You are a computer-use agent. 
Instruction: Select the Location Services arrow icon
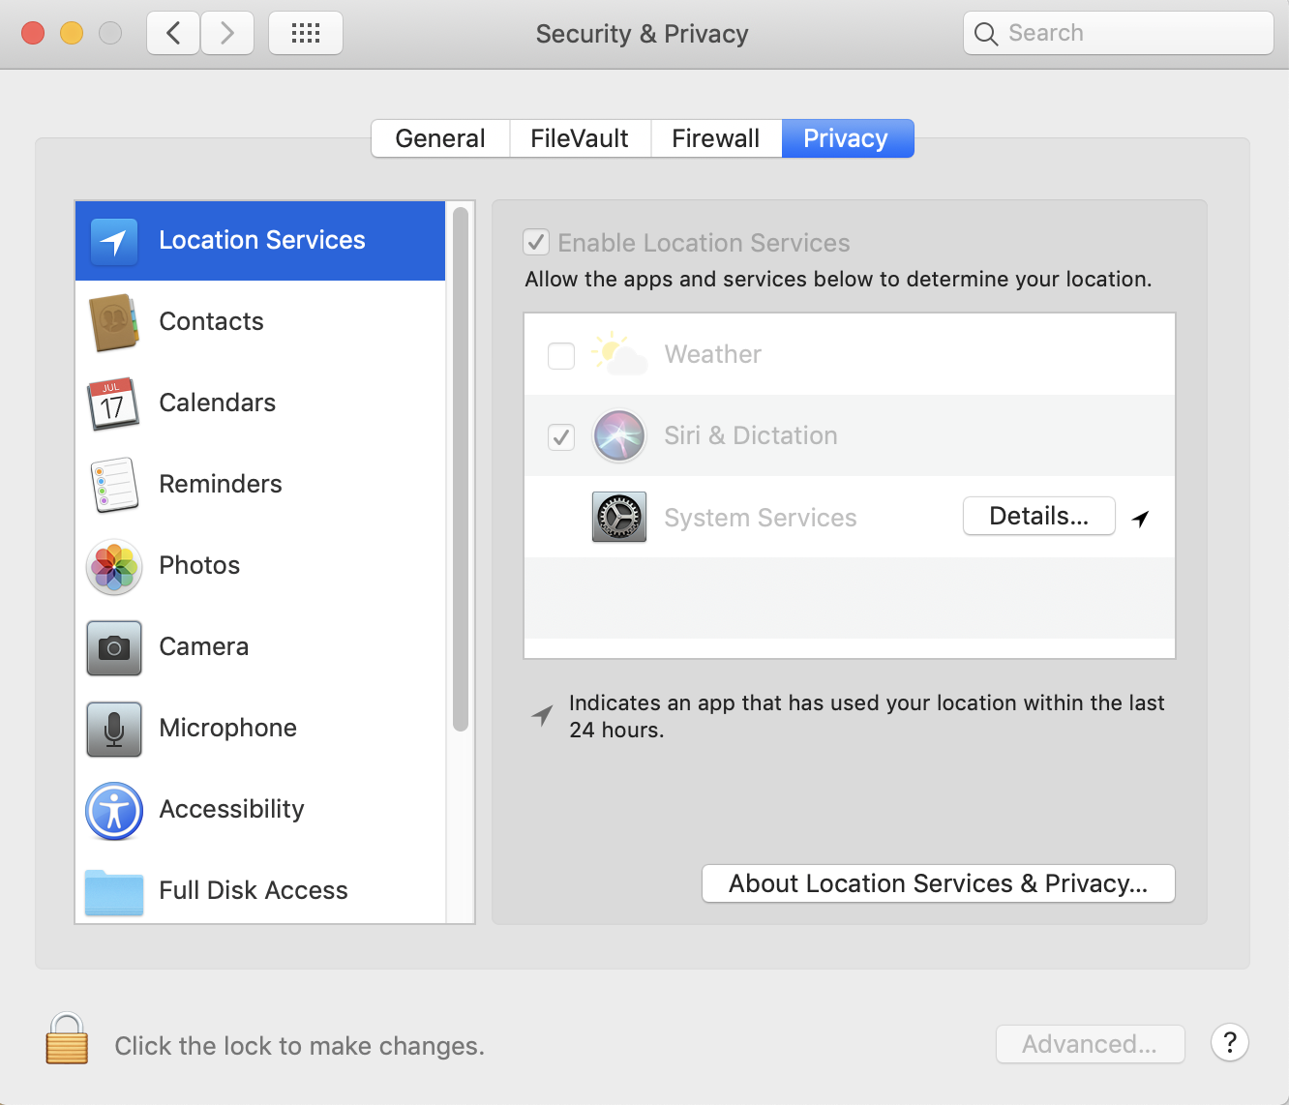click(114, 241)
